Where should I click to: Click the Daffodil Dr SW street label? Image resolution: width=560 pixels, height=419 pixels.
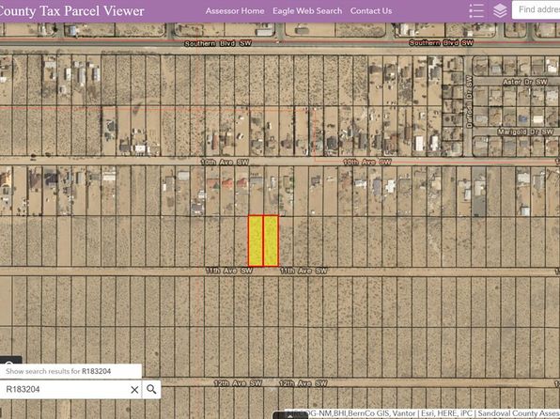(469, 101)
